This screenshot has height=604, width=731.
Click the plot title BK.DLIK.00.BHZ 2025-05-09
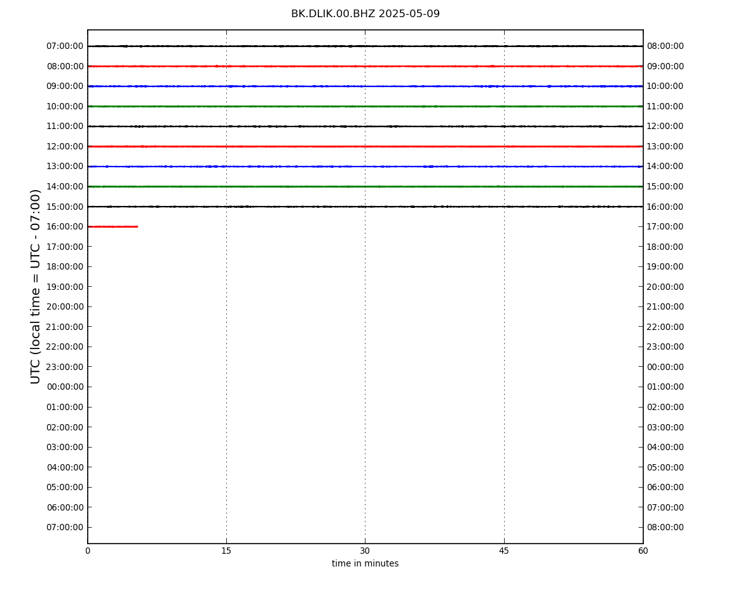(365, 14)
